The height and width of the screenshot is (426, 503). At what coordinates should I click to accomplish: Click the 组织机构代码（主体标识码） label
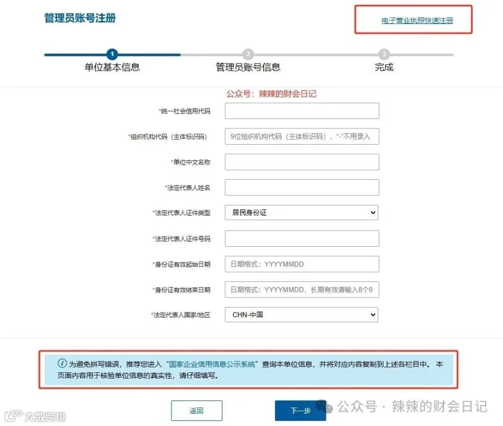pos(168,137)
